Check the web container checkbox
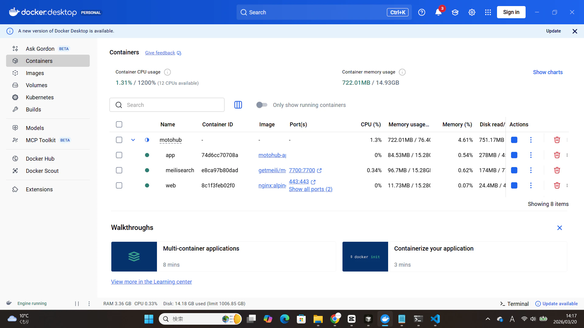The height and width of the screenshot is (328, 584). tap(119, 185)
